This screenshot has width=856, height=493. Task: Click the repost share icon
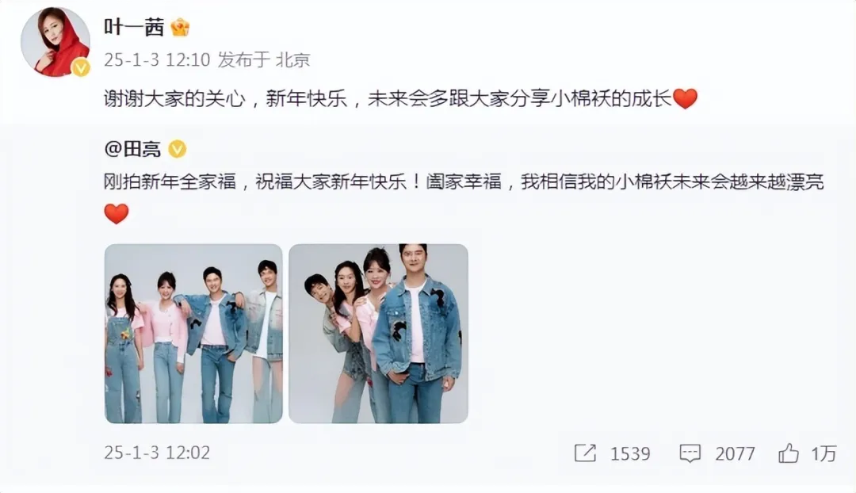(x=585, y=453)
